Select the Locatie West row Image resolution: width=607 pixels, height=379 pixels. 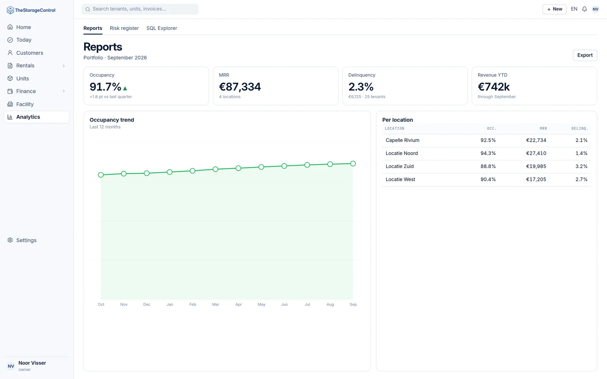point(486,180)
